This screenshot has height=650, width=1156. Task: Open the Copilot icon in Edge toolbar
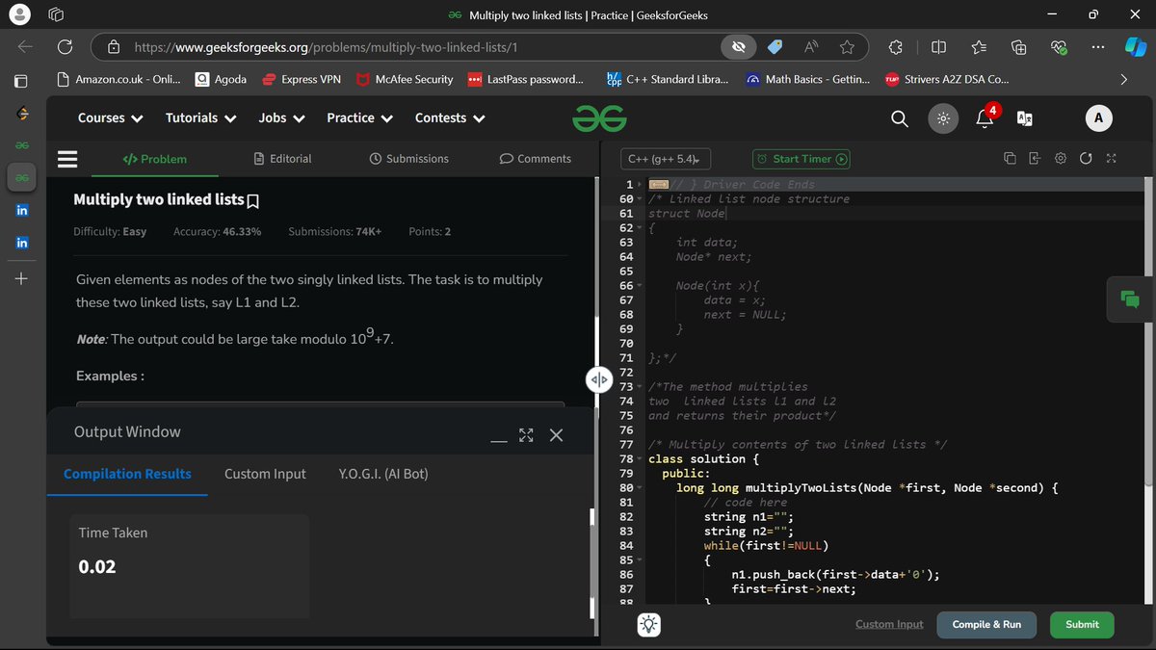(1136, 46)
